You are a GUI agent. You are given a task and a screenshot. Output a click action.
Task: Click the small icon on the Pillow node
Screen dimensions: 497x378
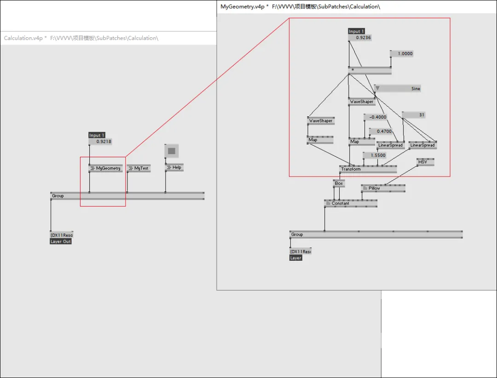pyautogui.click(x=365, y=188)
